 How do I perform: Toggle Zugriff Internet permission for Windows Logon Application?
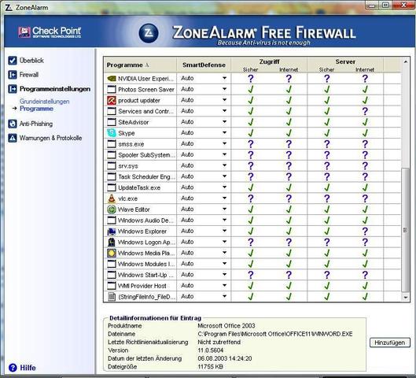(289, 243)
